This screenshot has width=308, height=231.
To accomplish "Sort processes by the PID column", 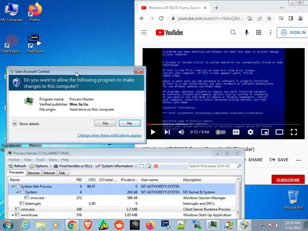I will (x=76, y=180).
